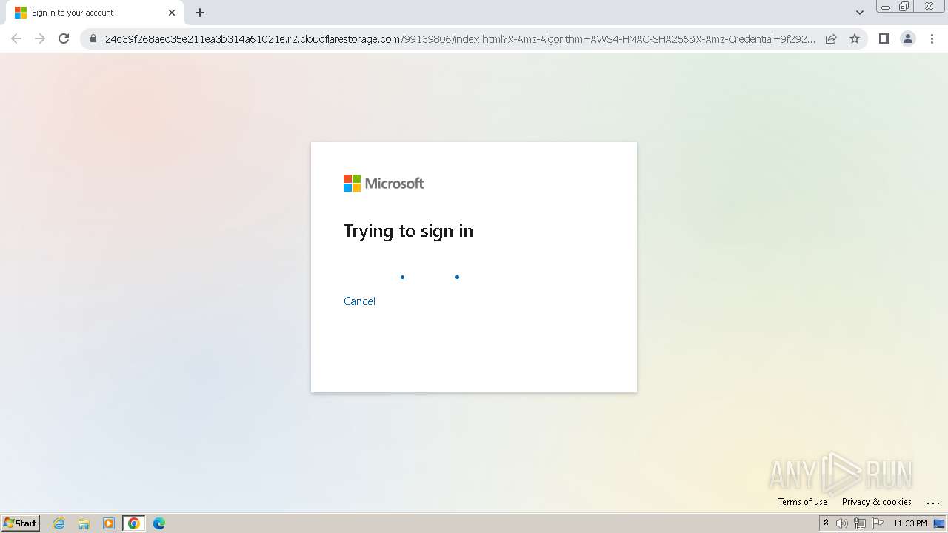Open the Terms of use link
948x533 pixels.
click(x=802, y=501)
